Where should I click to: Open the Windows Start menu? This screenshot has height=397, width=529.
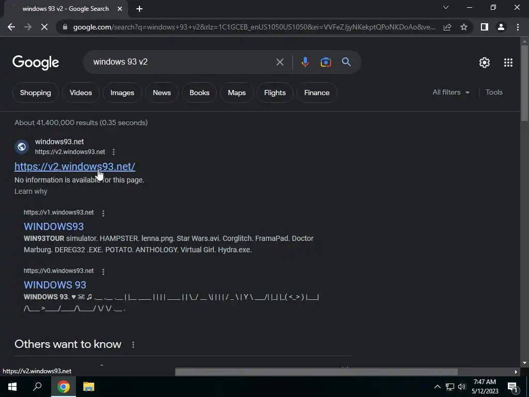pyautogui.click(x=12, y=387)
